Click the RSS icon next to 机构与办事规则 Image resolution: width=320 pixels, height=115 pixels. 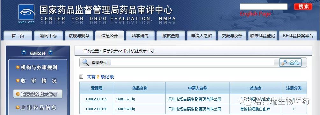[18, 68]
